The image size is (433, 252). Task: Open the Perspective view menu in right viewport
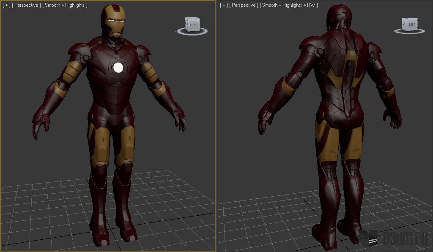(x=244, y=5)
